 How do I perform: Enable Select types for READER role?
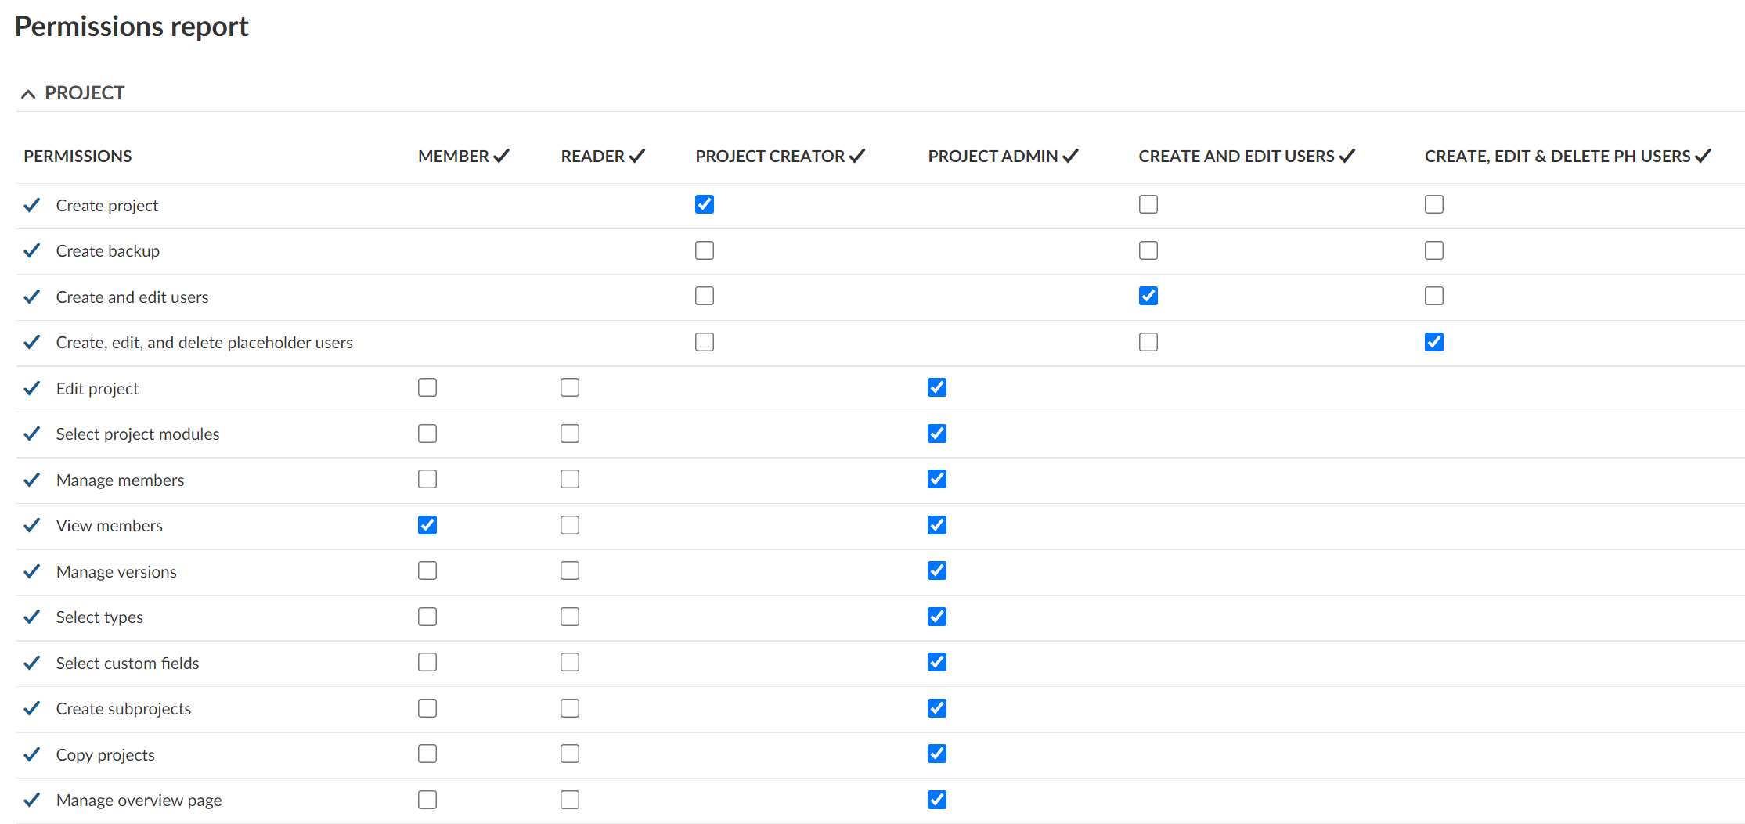pos(569,617)
